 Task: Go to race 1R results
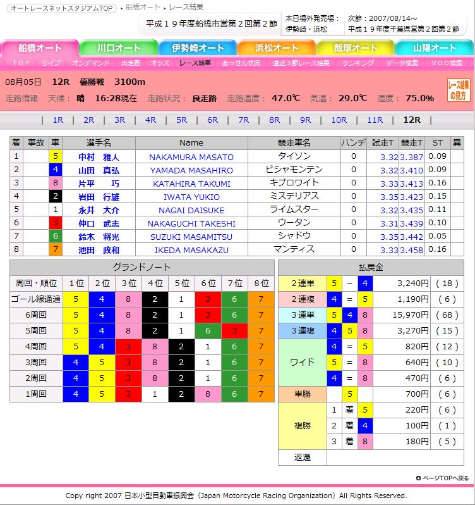click(58, 120)
